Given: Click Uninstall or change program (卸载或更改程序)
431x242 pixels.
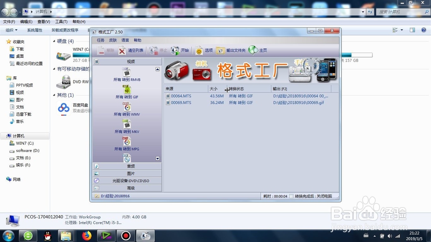Looking at the screenshot, I should [x=65, y=30].
